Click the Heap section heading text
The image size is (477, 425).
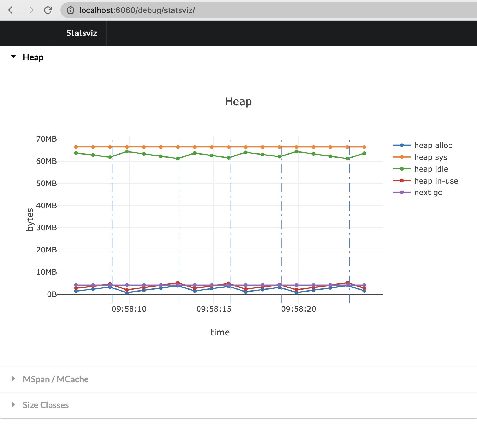tap(33, 57)
